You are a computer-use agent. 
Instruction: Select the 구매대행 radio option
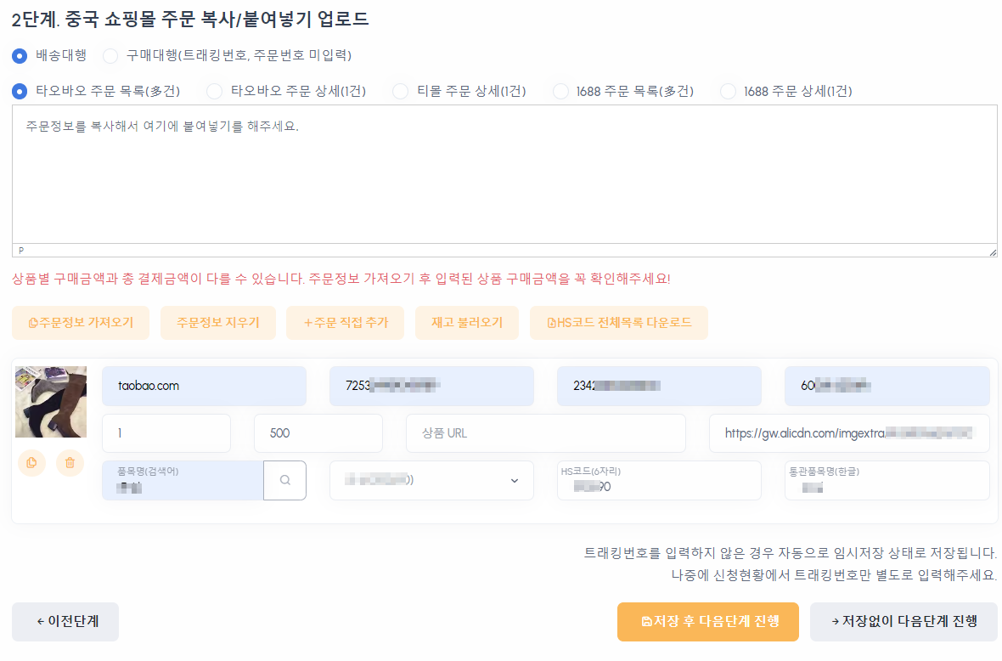pyautogui.click(x=109, y=56)
